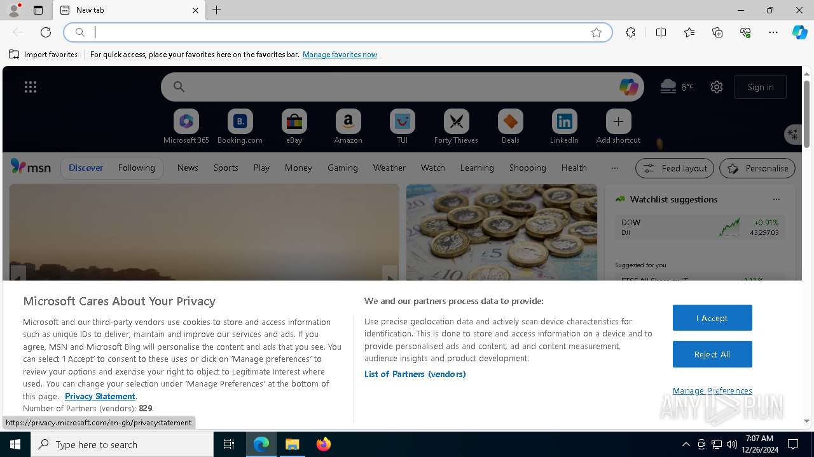Open Play section

pyautogui.click(x=261, y=168)
